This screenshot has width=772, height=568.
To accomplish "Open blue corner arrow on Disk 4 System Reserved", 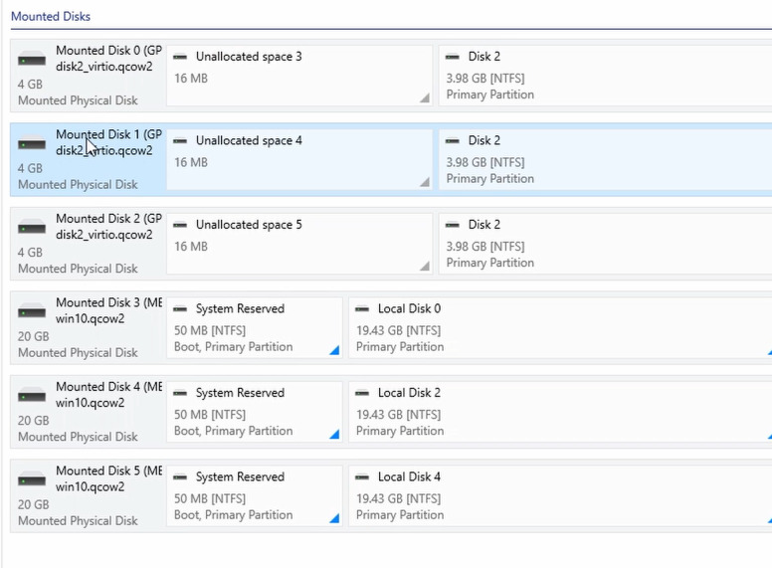I will pyautogui.click(x=334, y=435).
